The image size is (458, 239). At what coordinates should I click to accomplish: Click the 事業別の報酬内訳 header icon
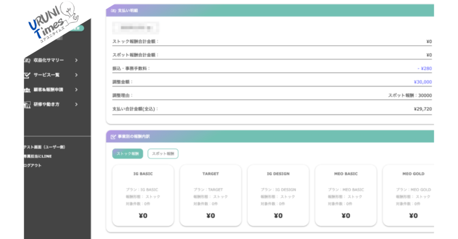[113, 136]
